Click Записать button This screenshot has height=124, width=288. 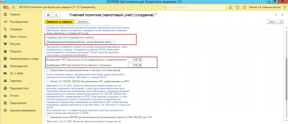(x=83, y=22)
